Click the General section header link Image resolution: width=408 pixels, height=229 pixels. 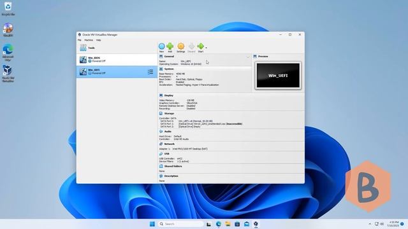point(169,57)
